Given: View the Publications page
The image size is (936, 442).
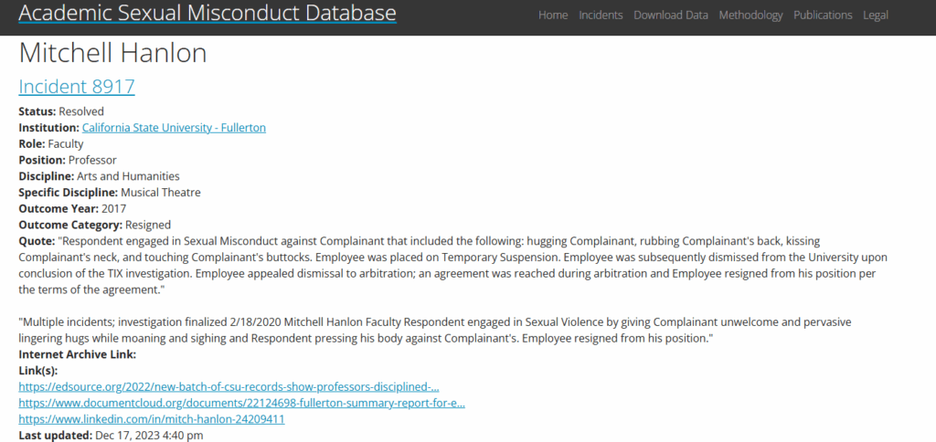Looking at the screenshot, I should (823, 15).
